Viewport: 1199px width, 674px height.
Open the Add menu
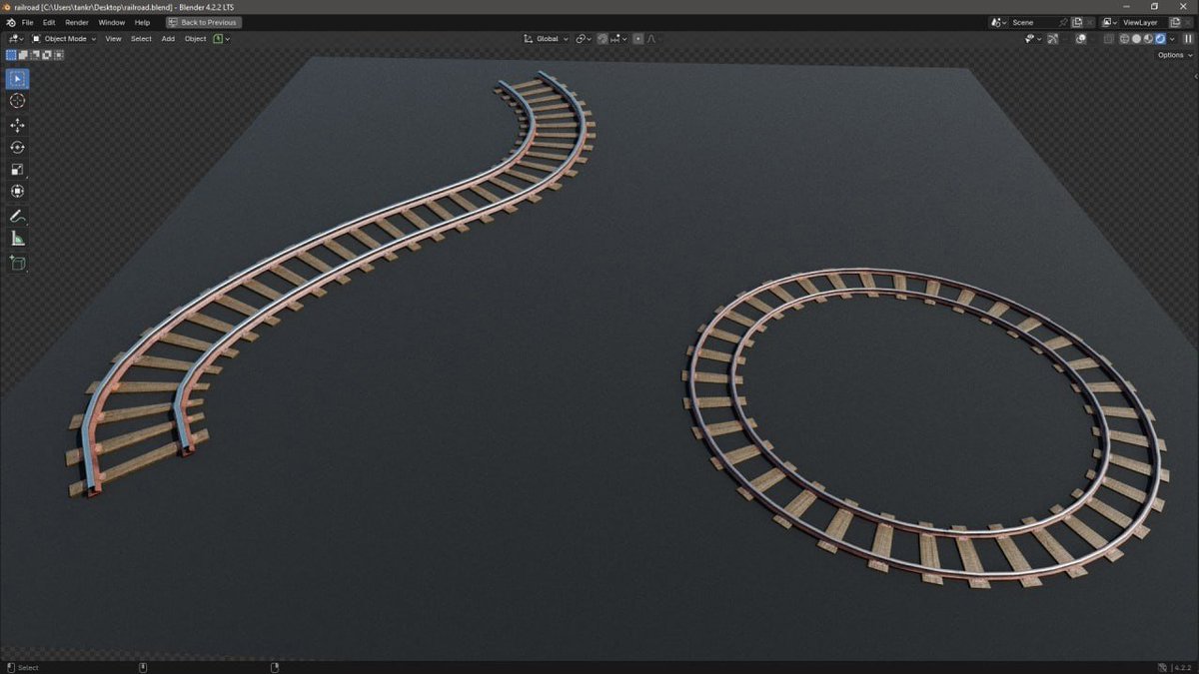(167, 38)
